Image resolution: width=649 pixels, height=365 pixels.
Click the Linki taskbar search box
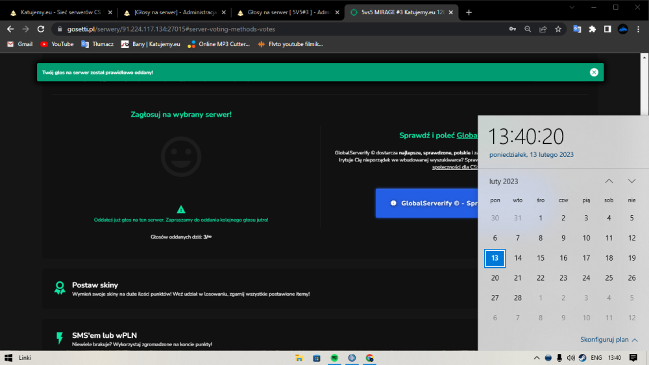pyautogui.click(x=25, y=358)
